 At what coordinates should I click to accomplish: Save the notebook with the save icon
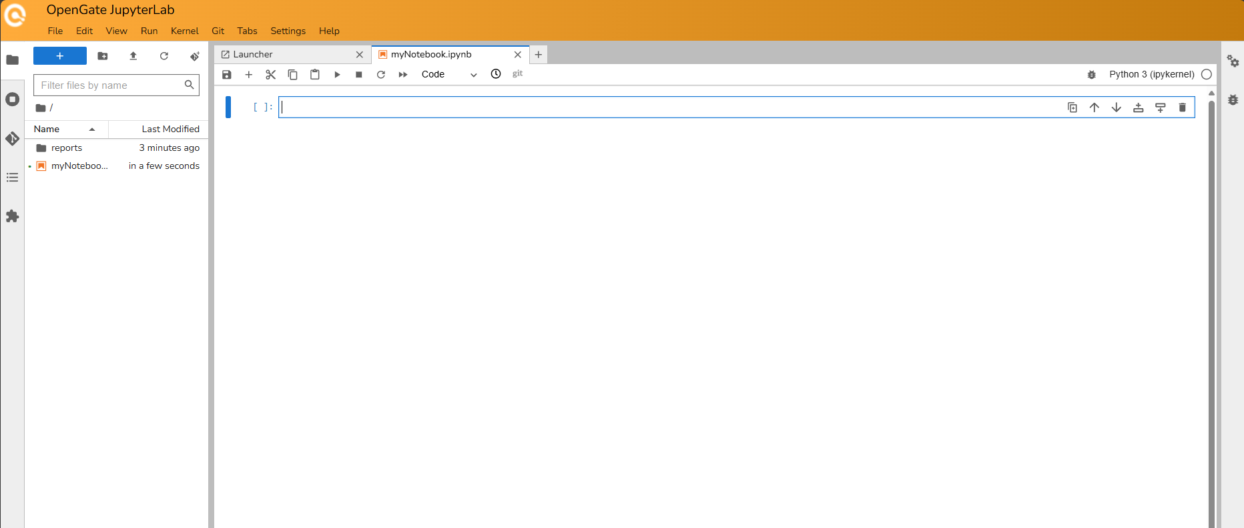(x=227, y=75)
